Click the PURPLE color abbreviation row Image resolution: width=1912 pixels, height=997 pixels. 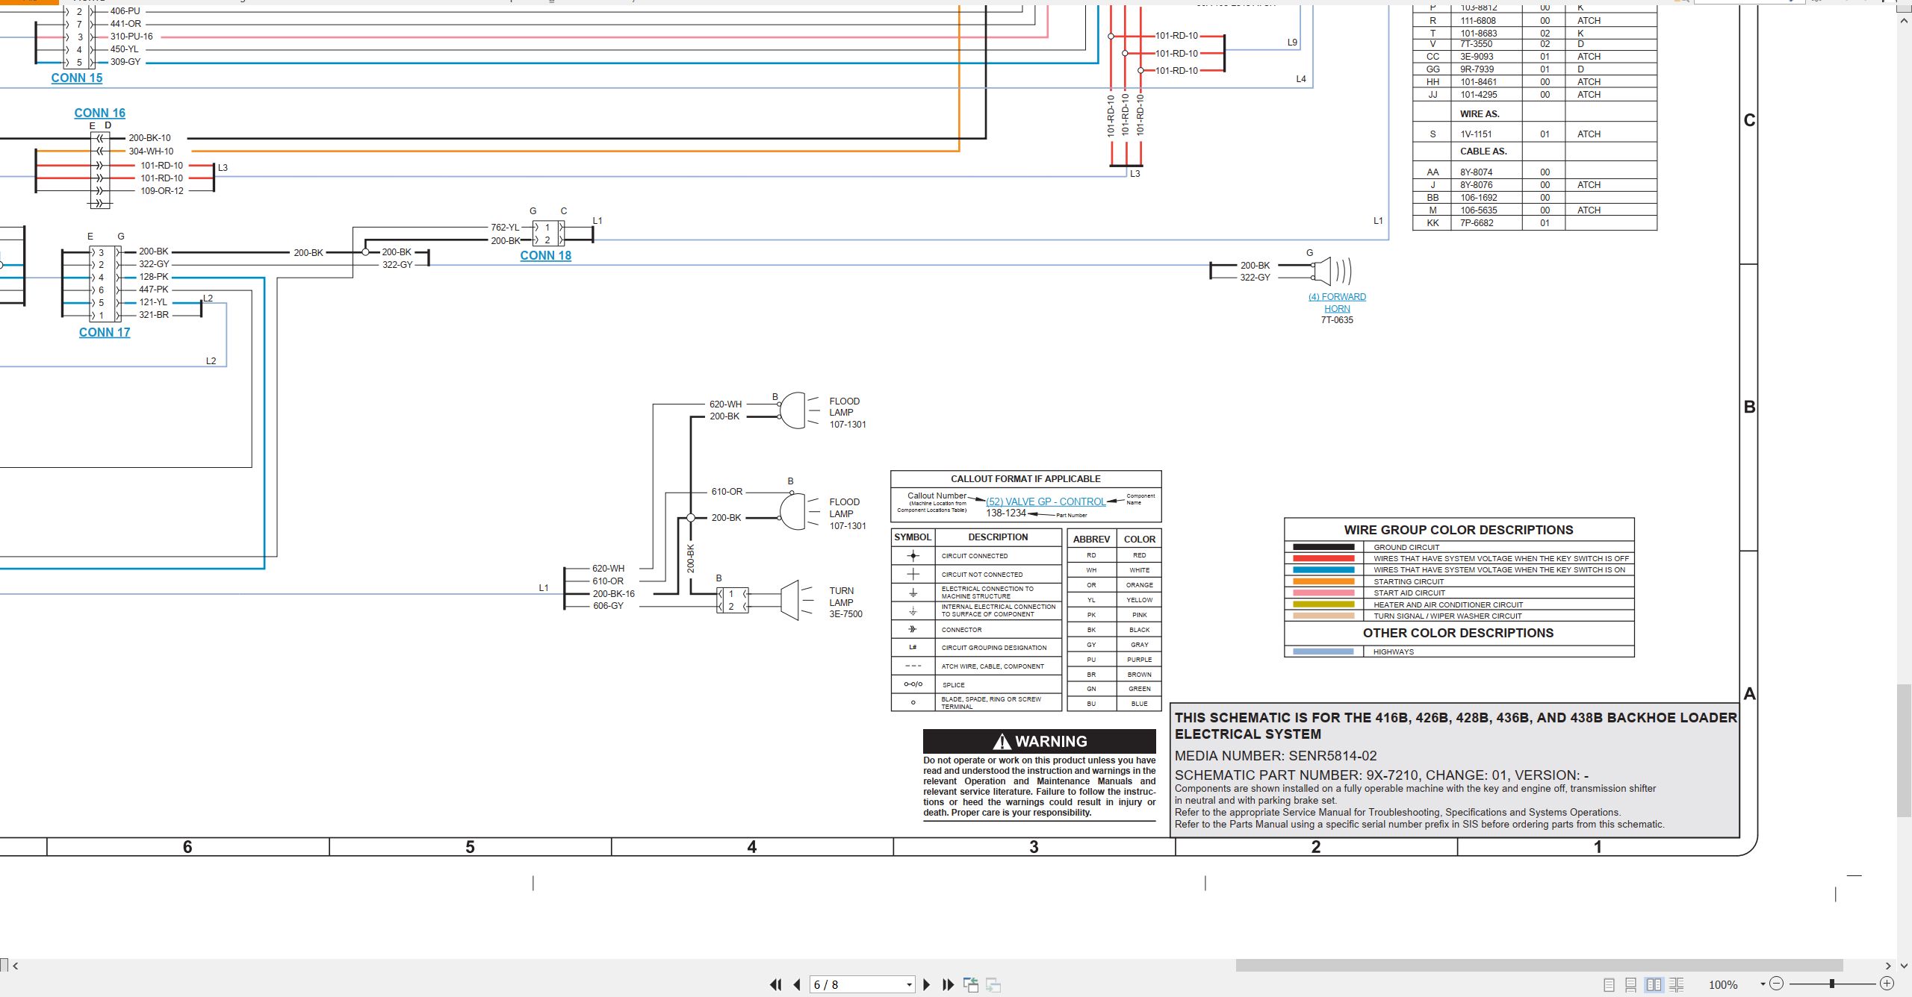pos(1114,660)
